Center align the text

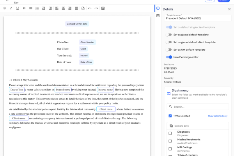tap(63, 8)
